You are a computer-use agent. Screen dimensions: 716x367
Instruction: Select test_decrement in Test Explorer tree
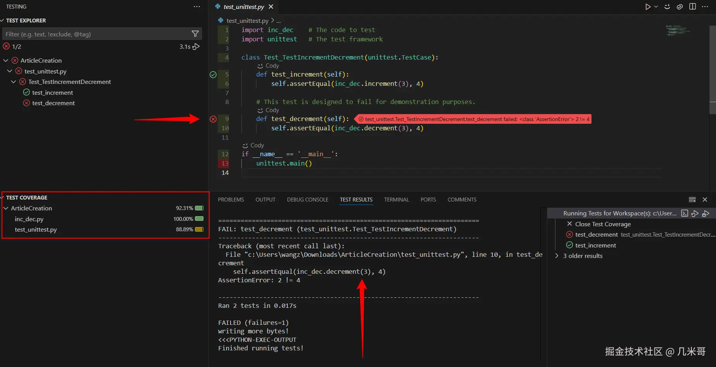coord(53,103)
